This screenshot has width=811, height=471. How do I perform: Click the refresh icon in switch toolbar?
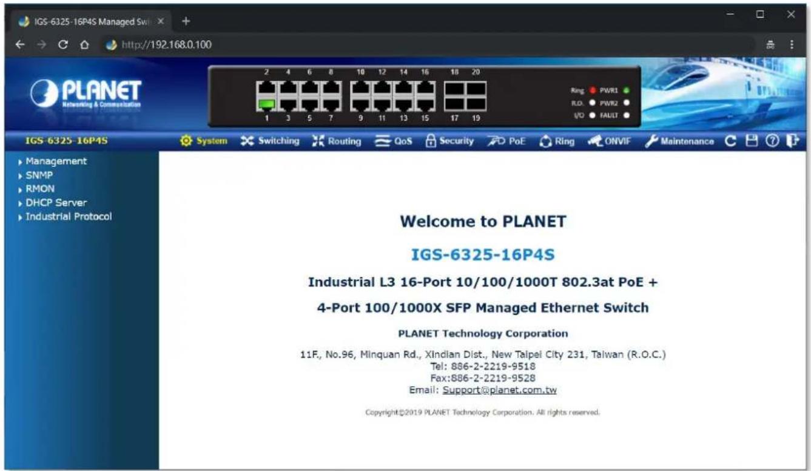click(732, 141)
